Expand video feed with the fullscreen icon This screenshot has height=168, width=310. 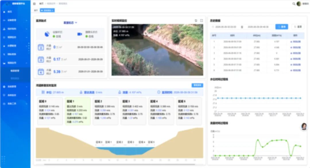tap(201, 21)
